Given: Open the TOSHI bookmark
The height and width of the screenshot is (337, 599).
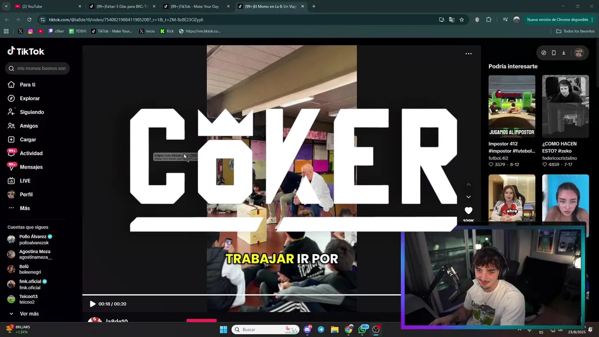Looking at the screenshot, I should [x=77, y=31].
